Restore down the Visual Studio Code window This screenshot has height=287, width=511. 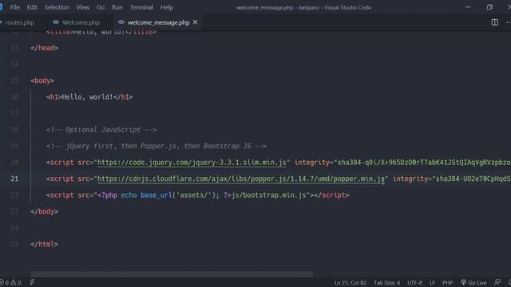(489, 7)
